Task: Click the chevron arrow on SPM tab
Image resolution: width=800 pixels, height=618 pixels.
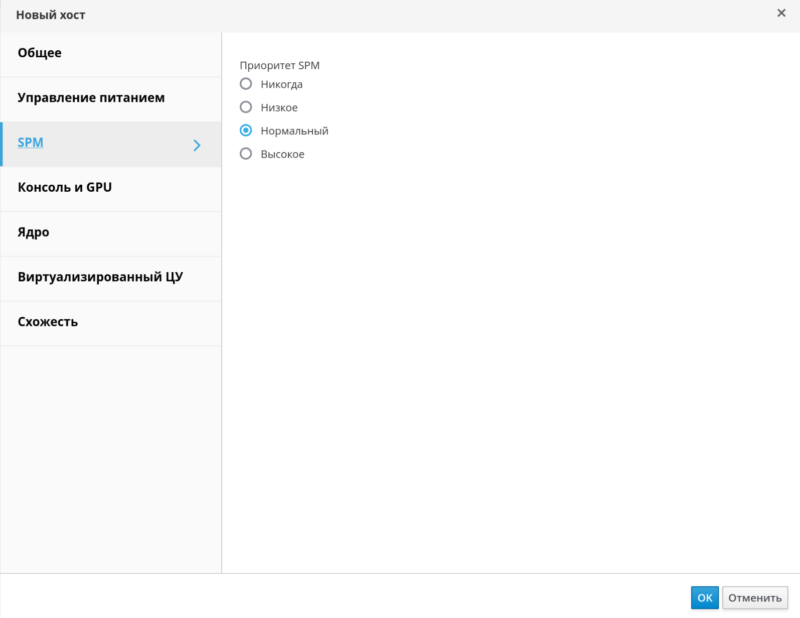Action: 197,146
